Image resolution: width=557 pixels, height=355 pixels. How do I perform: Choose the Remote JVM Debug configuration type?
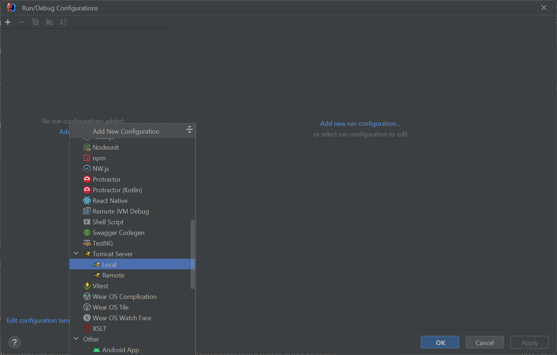[x=130, y=211]
